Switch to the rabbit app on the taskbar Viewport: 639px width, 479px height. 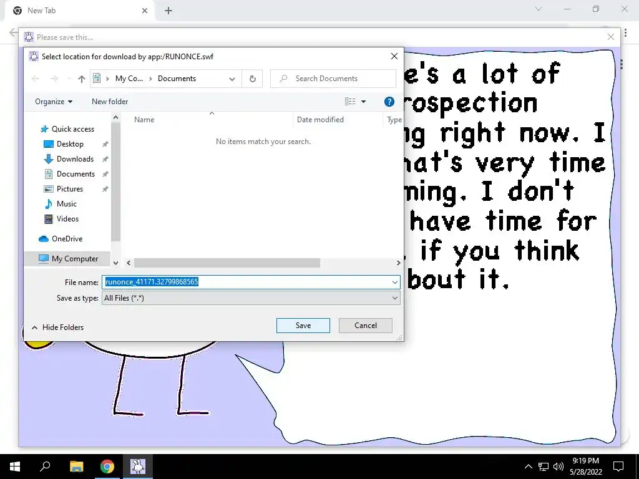(x=138, y=467)
